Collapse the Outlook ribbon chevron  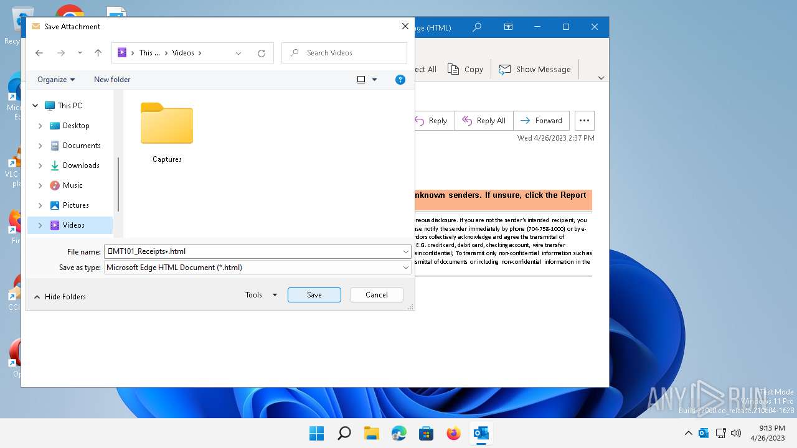coord(601,78)
